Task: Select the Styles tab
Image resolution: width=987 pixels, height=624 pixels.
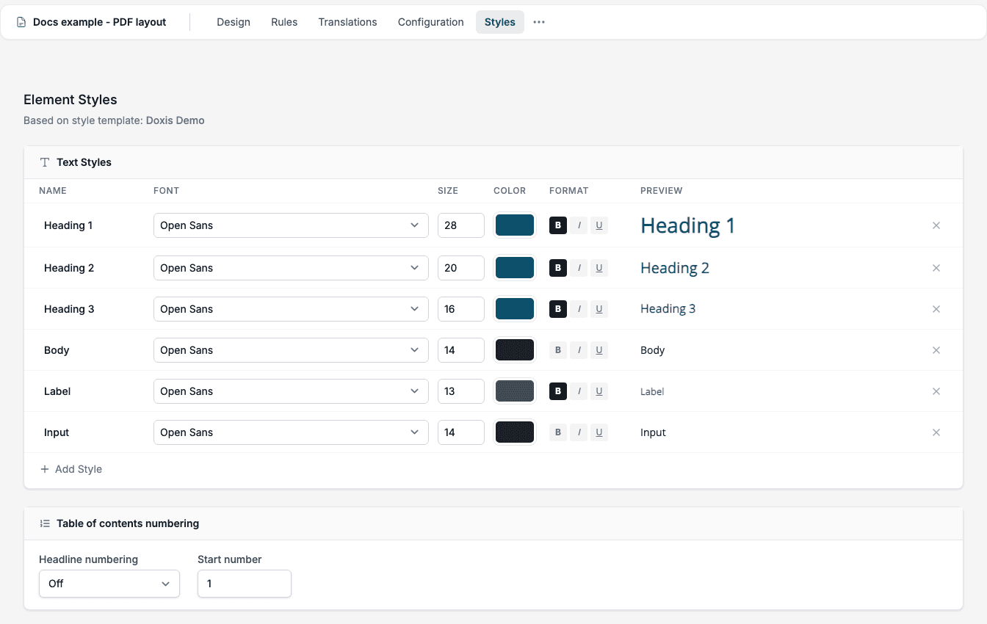Action: 500,22
